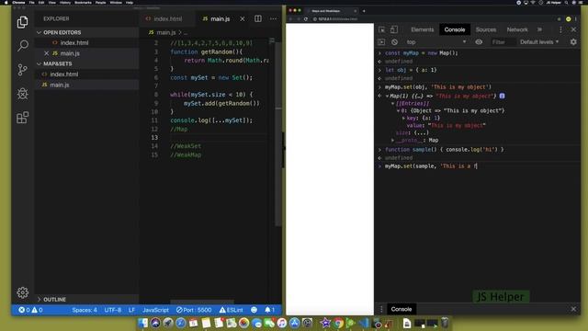588x331 pixels.
Task: Open the Run and Debug view
Action: coord(22,94)
